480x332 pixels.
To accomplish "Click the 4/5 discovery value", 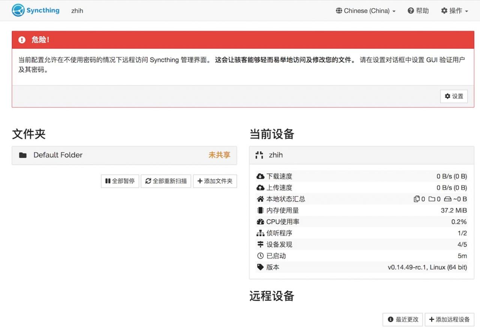I will point(462,245).
